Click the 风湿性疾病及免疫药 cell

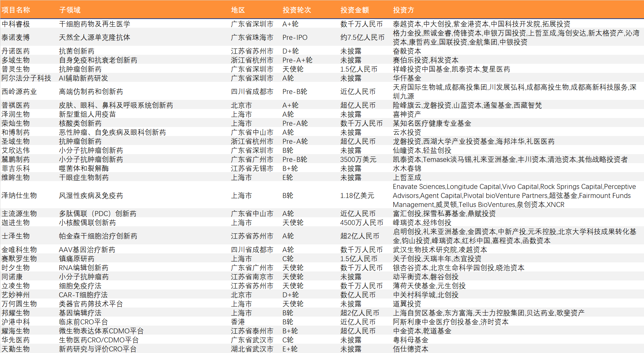[x=91, y=195]
